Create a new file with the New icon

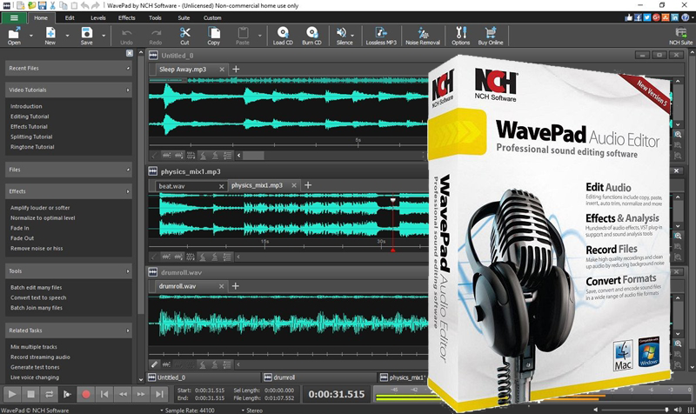[x=50, y=36]
